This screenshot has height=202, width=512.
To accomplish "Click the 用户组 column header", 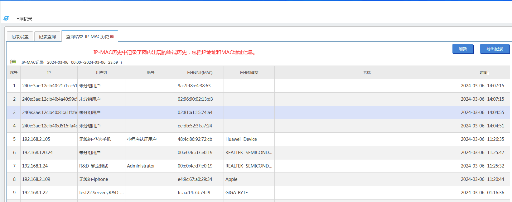I will click(101, 73).
